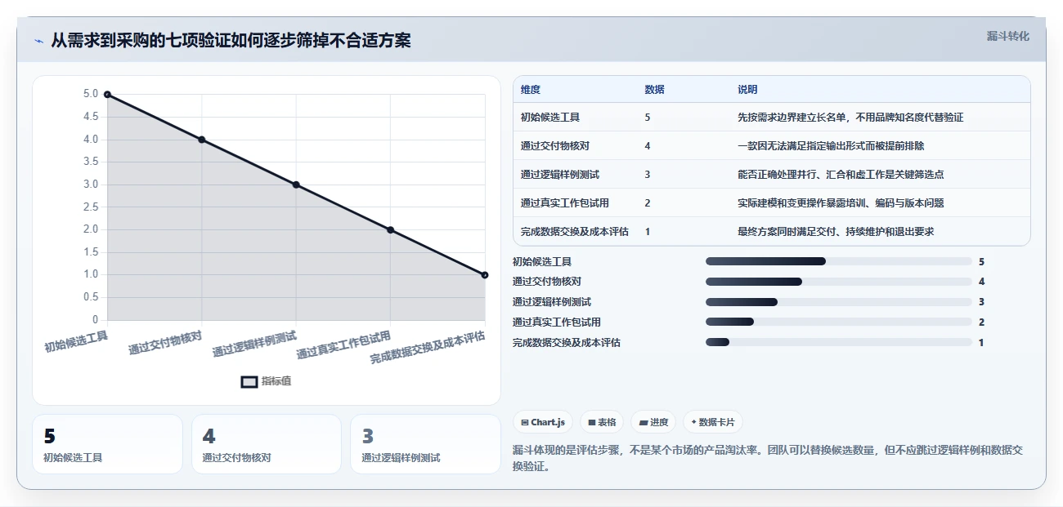Click the 说明 column header

(747, 90)
